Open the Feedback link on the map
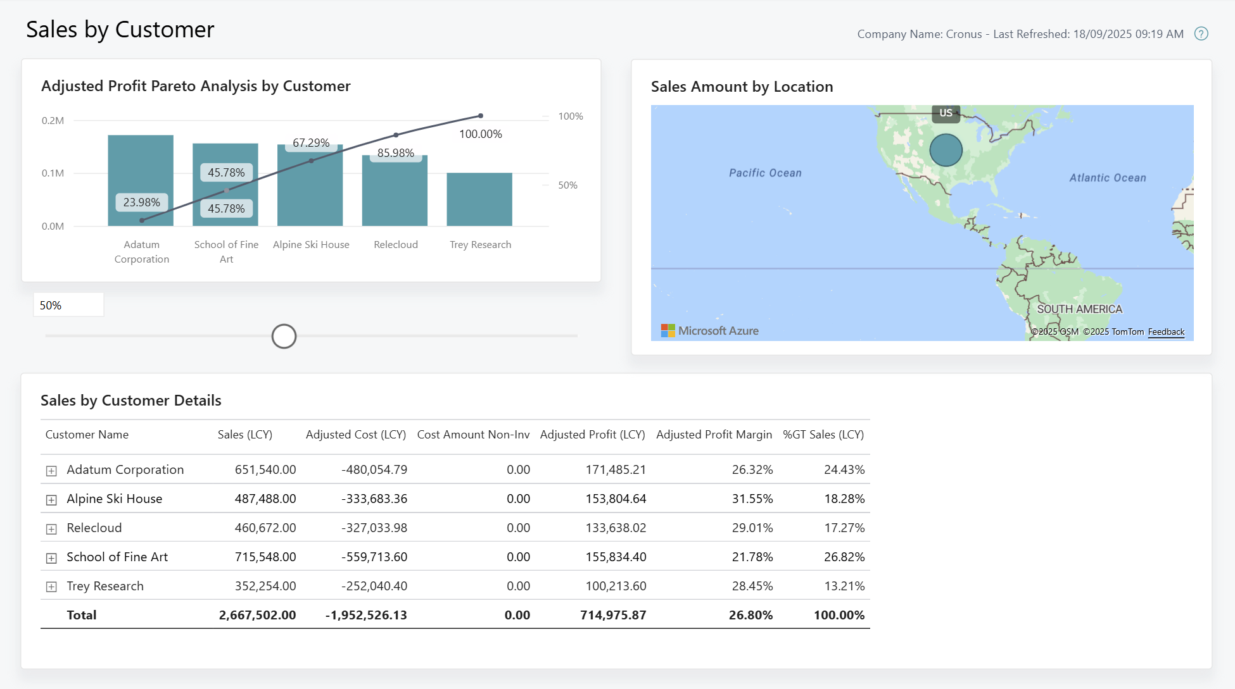 [x=1166, y=332]
